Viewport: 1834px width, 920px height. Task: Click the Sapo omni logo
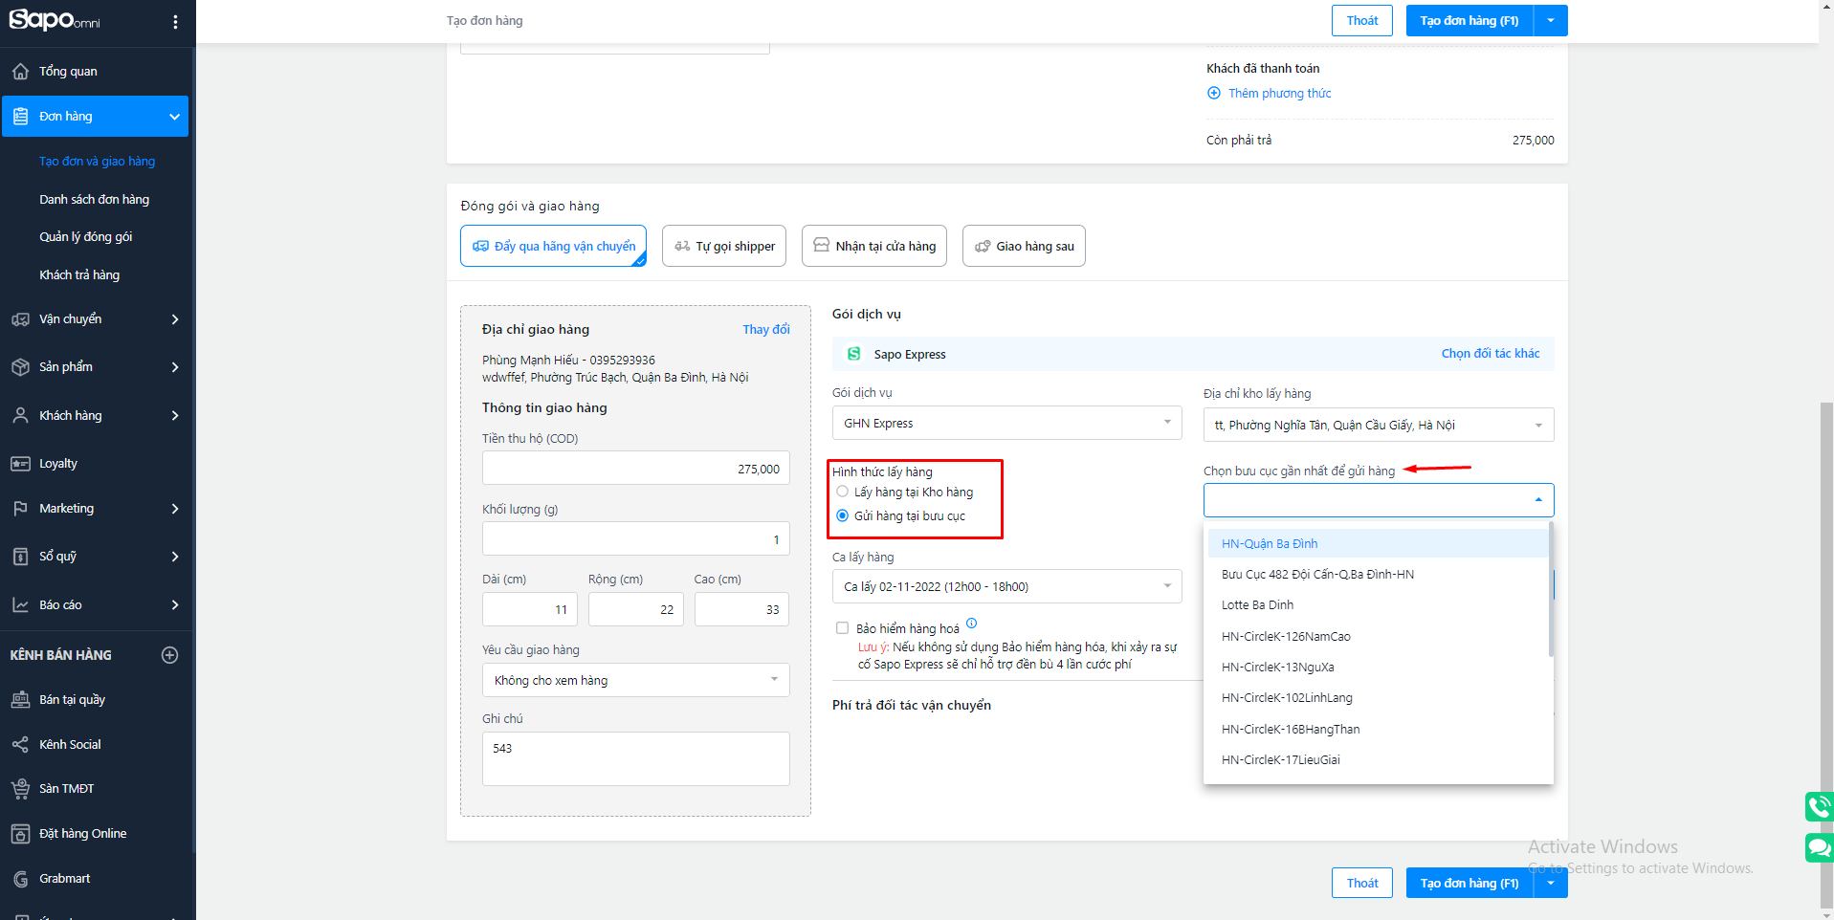55,19
